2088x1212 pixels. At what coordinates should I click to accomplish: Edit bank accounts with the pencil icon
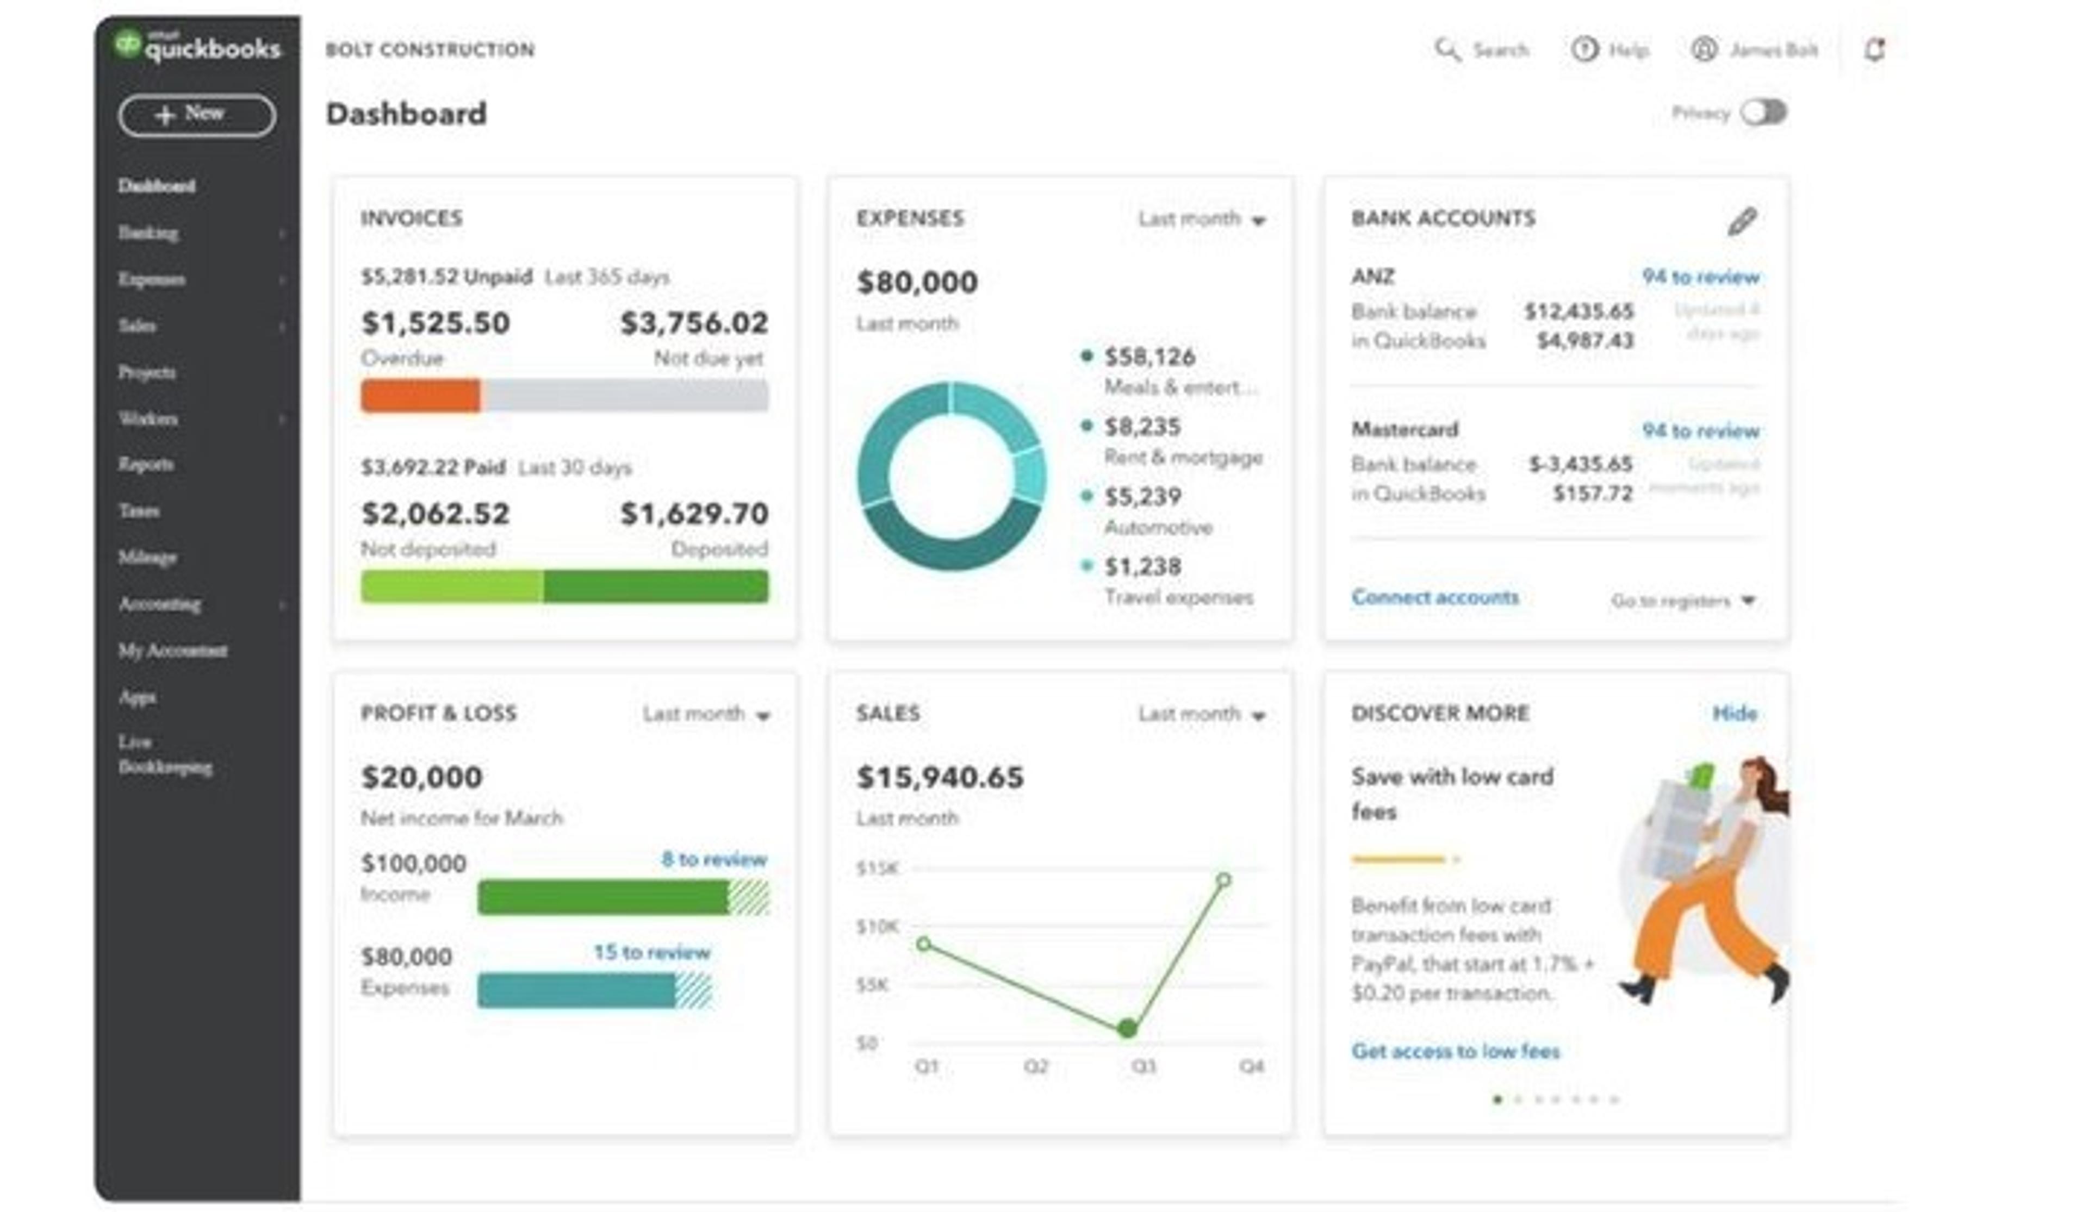click(x=1742, y=221)
